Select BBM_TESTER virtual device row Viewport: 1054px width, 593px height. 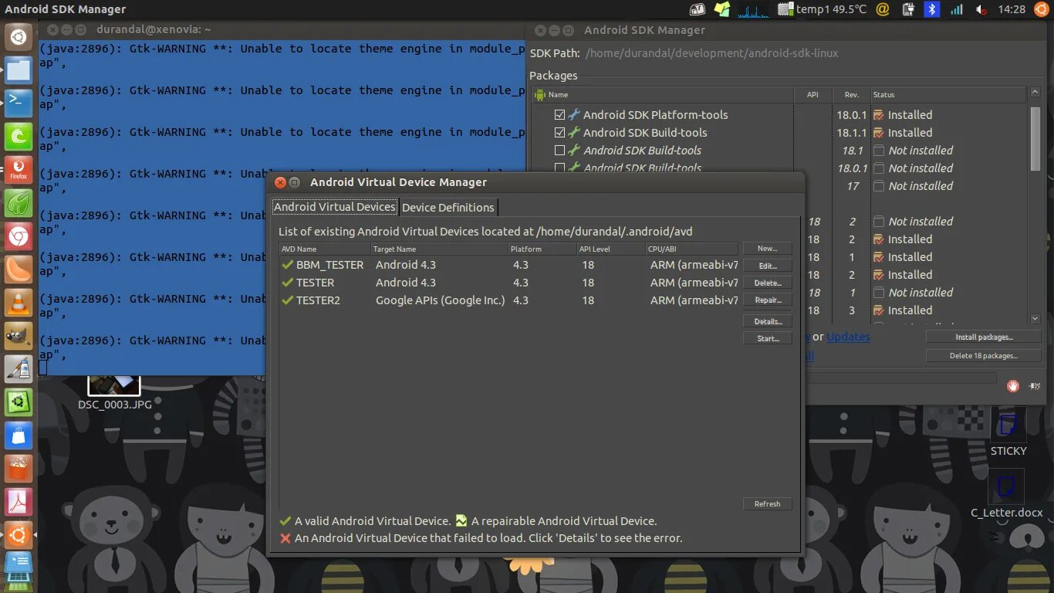coord(508,265)
